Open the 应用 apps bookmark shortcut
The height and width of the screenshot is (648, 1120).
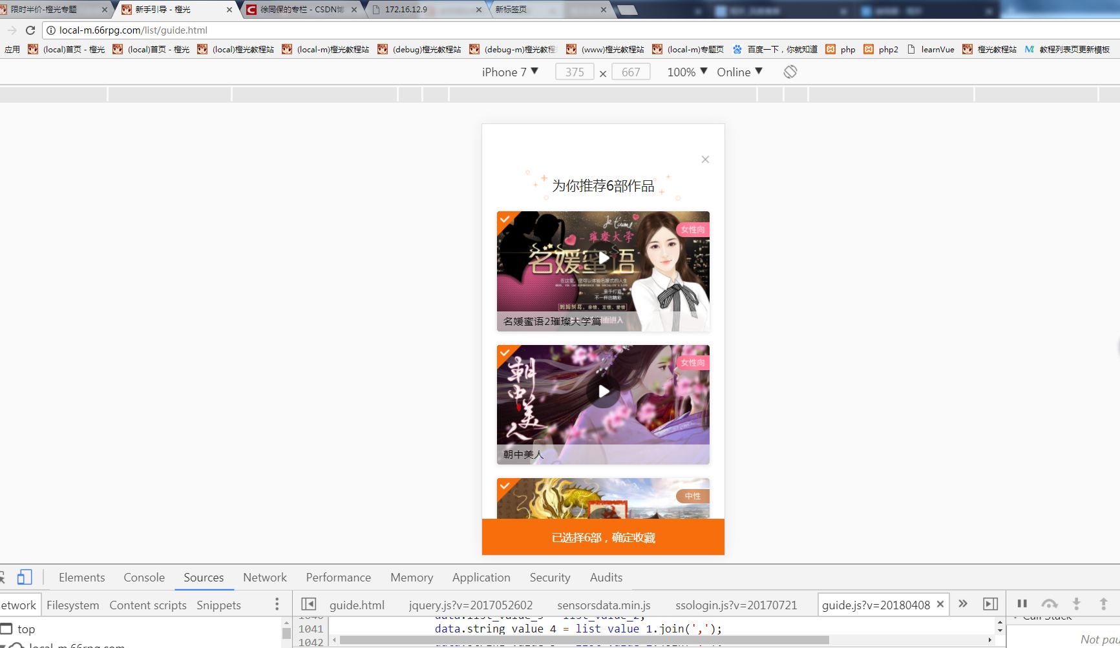click(x=12, y=49)
